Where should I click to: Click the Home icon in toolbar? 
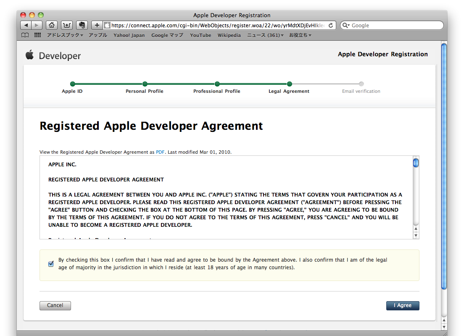click(x=51, y=25)
